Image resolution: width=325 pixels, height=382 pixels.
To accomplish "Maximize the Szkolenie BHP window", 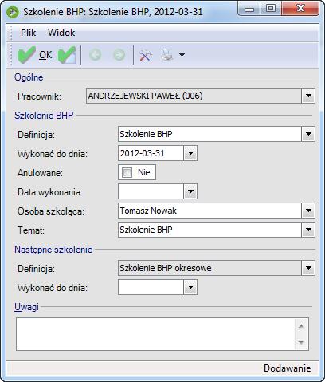I will 270,9.
